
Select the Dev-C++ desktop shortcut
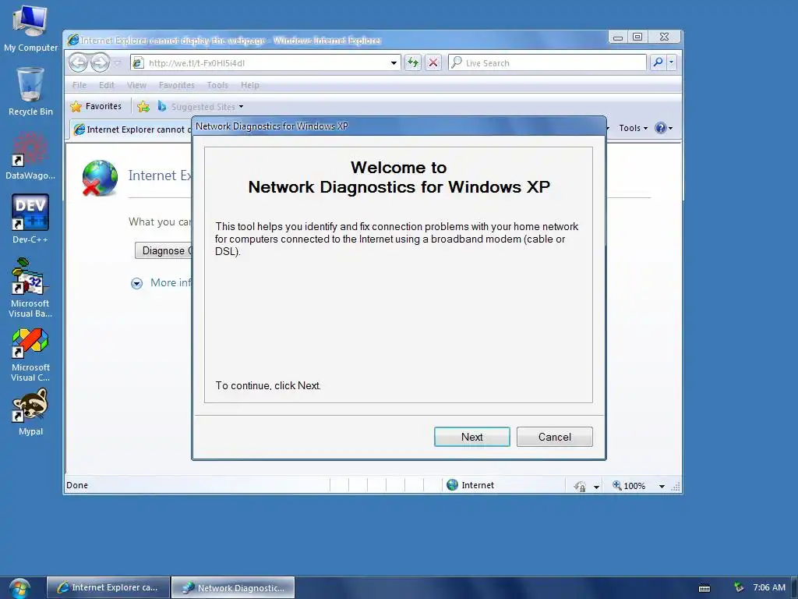pyautogui.click(x=30, y=219)
